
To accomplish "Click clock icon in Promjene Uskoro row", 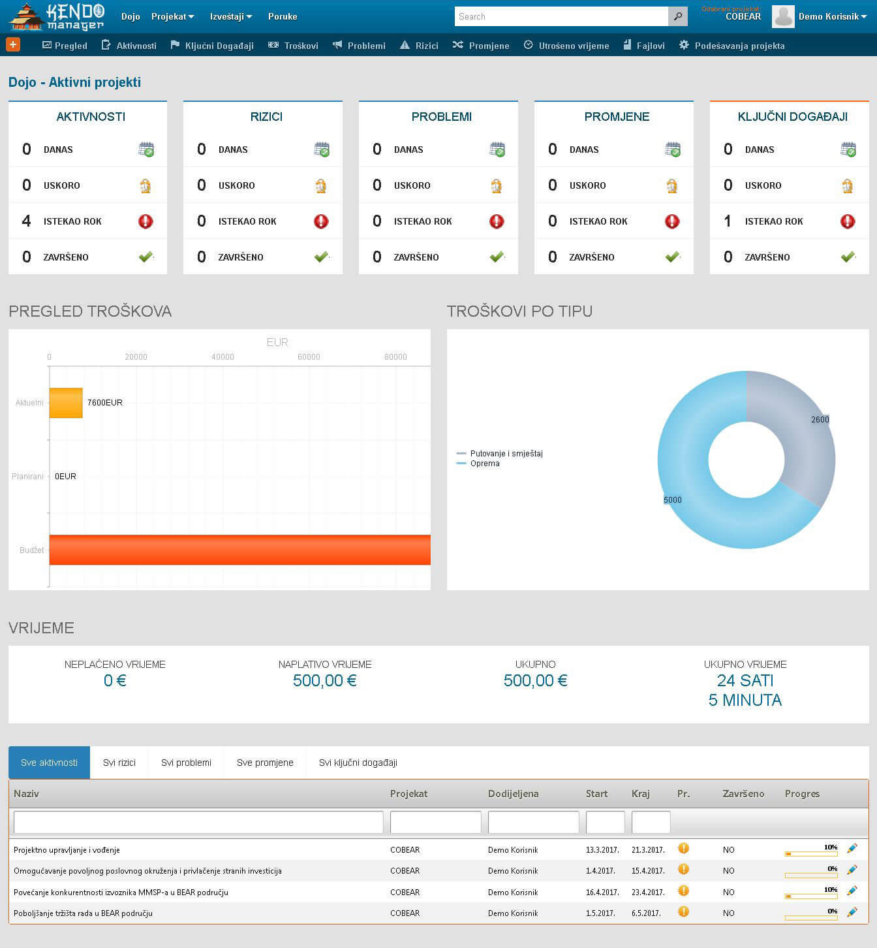I will pos(672,185).
